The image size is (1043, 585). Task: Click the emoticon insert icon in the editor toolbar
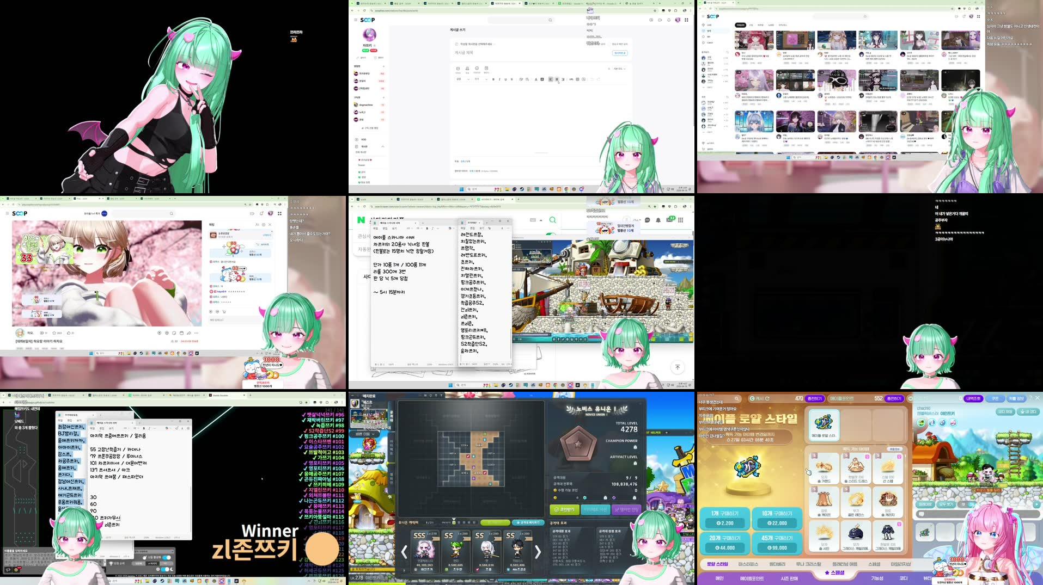477,68
